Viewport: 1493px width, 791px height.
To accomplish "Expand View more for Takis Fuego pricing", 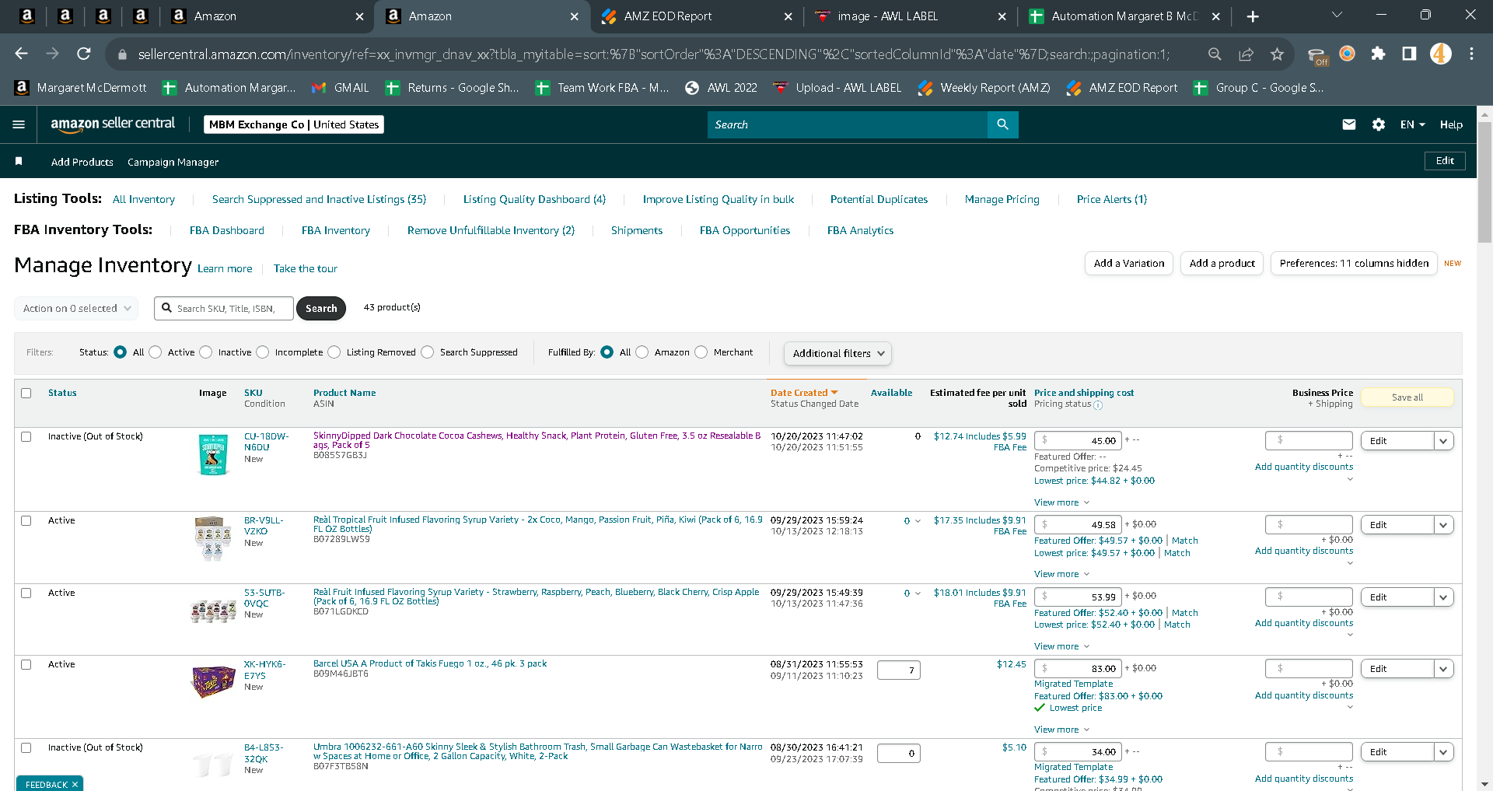I will (1061, 730).
